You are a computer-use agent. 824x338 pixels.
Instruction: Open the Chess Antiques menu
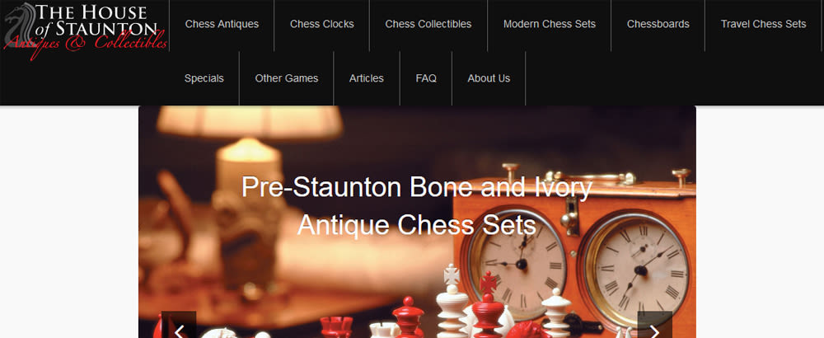[x=222, y=24]
